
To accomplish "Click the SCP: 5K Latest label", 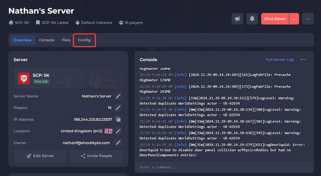I will (55, 22).
